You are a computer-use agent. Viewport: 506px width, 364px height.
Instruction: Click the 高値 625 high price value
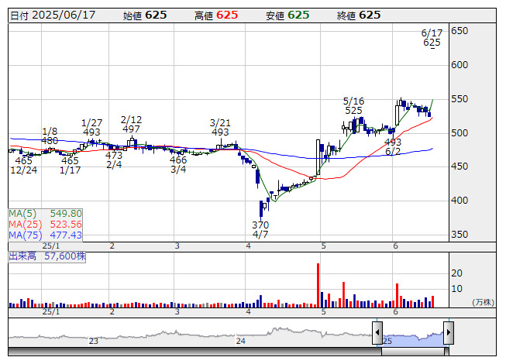(x=216, y=15)
